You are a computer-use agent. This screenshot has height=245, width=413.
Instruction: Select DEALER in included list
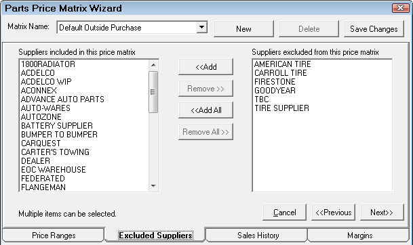(84, 161)
